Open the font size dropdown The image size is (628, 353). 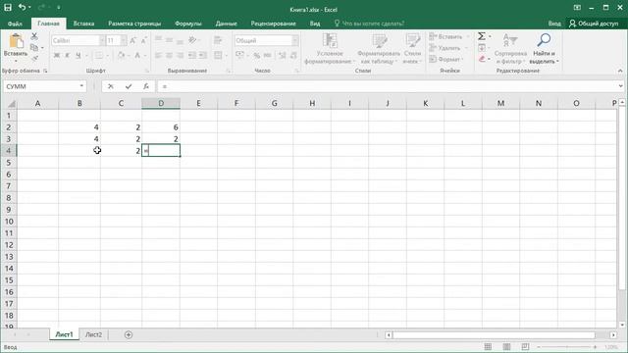click(124, 40)
